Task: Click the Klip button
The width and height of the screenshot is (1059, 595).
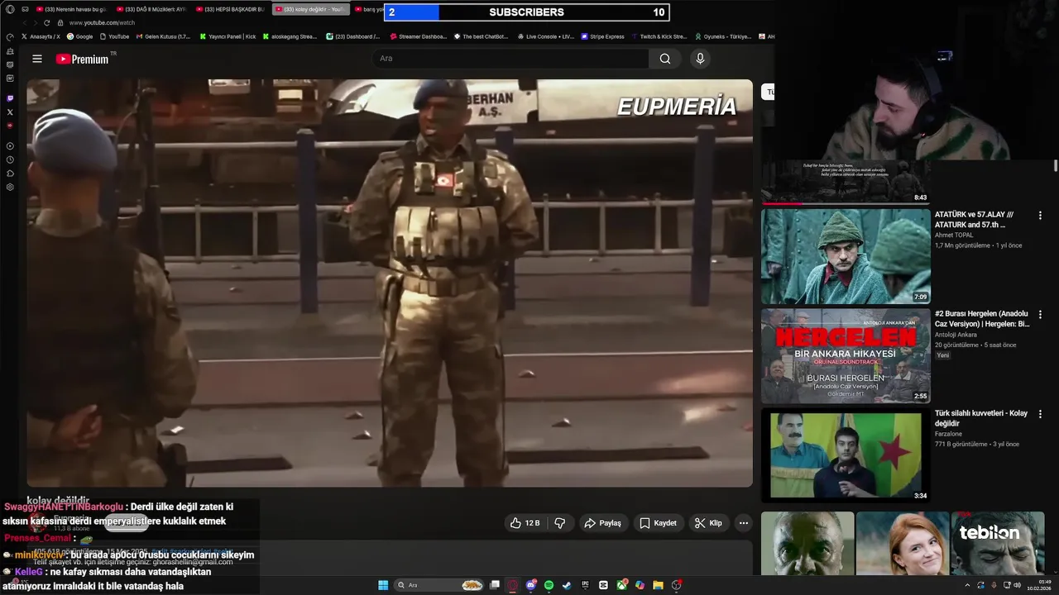Action: 708,523
